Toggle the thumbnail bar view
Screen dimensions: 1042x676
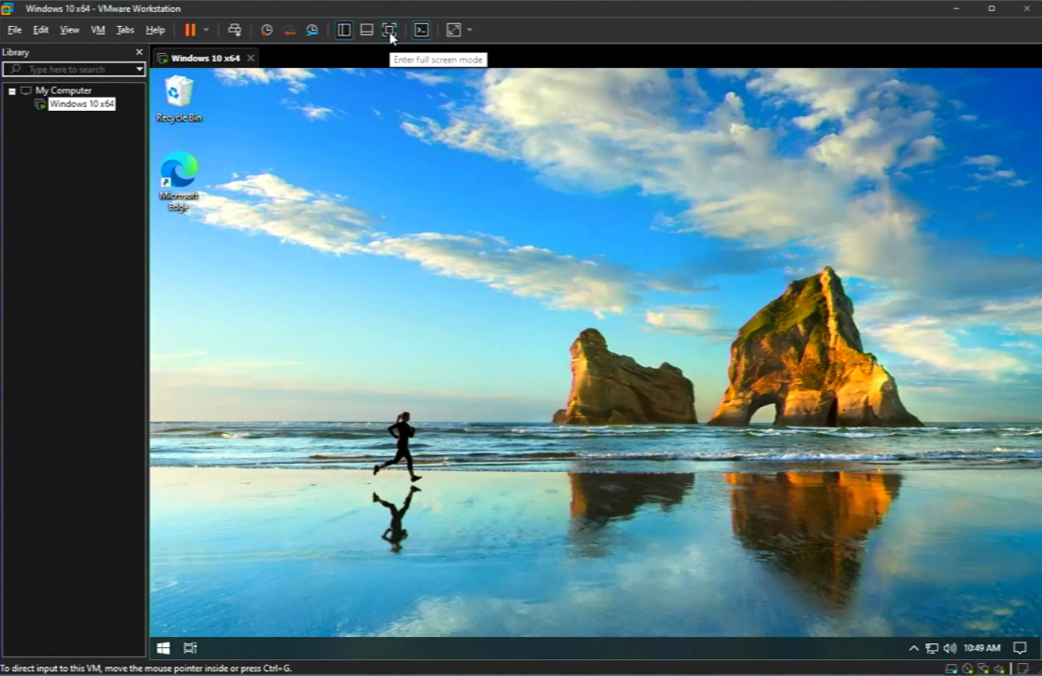[x=366, y=30]
